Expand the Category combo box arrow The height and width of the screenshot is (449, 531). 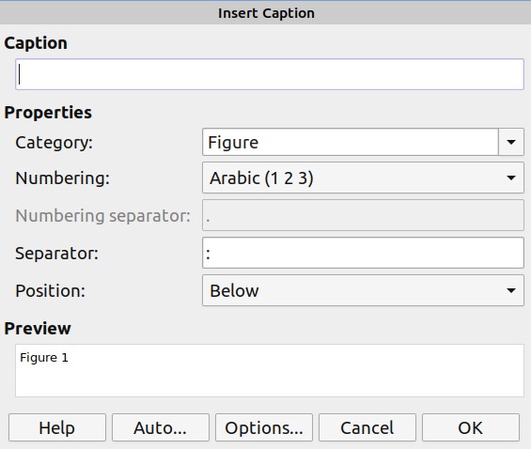pyautogui.click(x=511, y=142)
